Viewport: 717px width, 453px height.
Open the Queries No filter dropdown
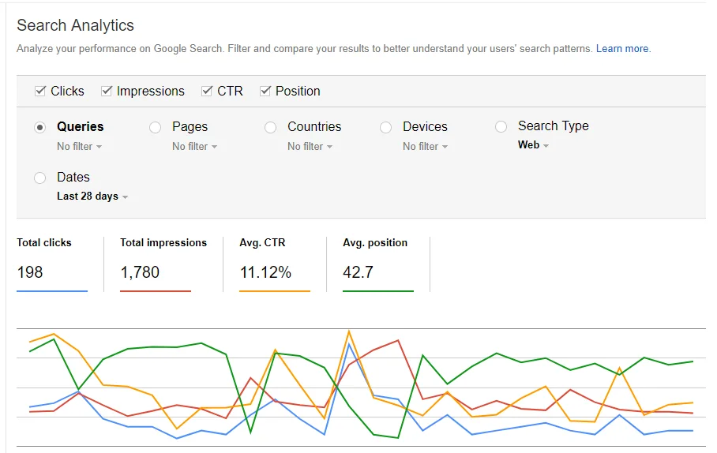click(x=79, y=146)
